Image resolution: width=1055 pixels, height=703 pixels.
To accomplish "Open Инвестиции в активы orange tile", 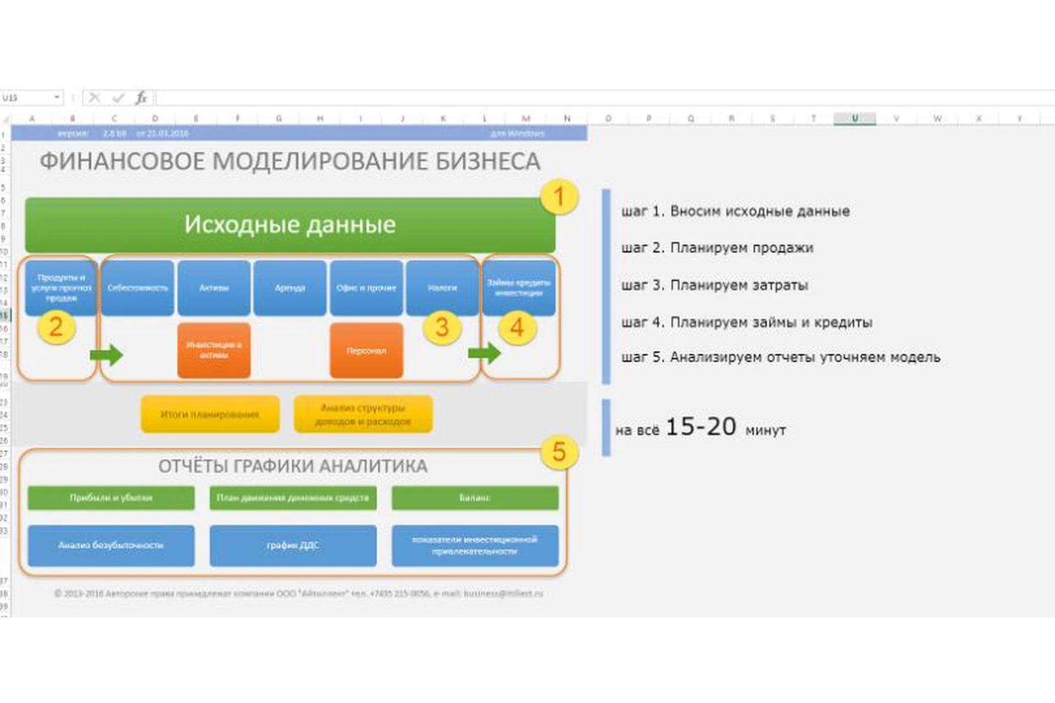I will (x=214, y=350).
